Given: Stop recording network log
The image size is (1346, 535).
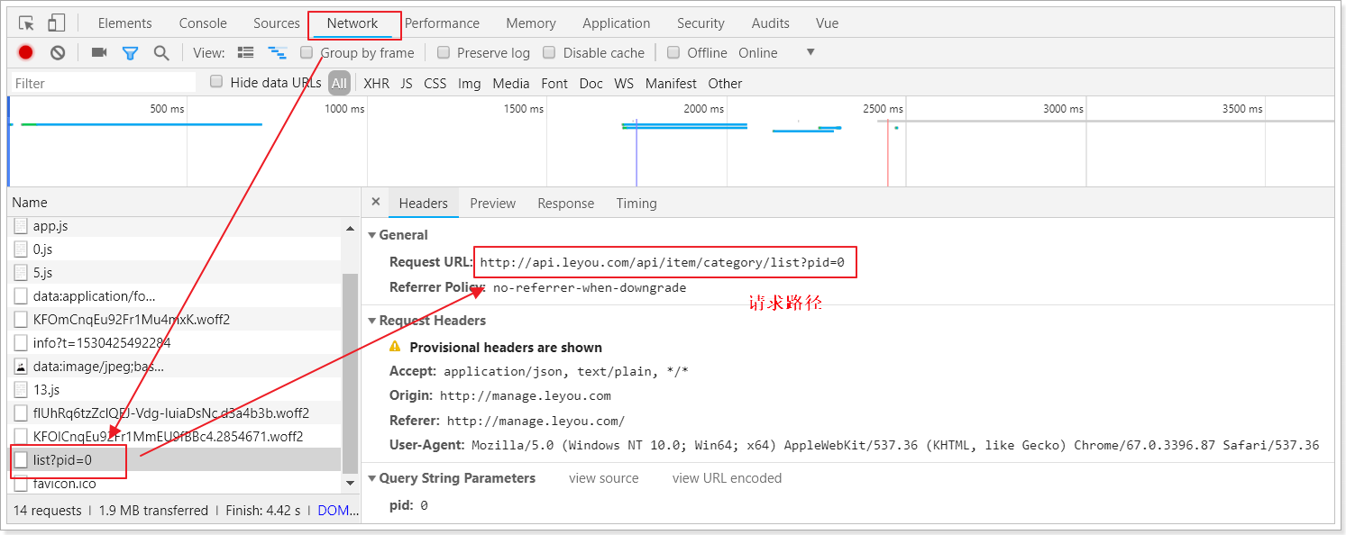Looking at the screenshot, I should [x=25, y=52].
